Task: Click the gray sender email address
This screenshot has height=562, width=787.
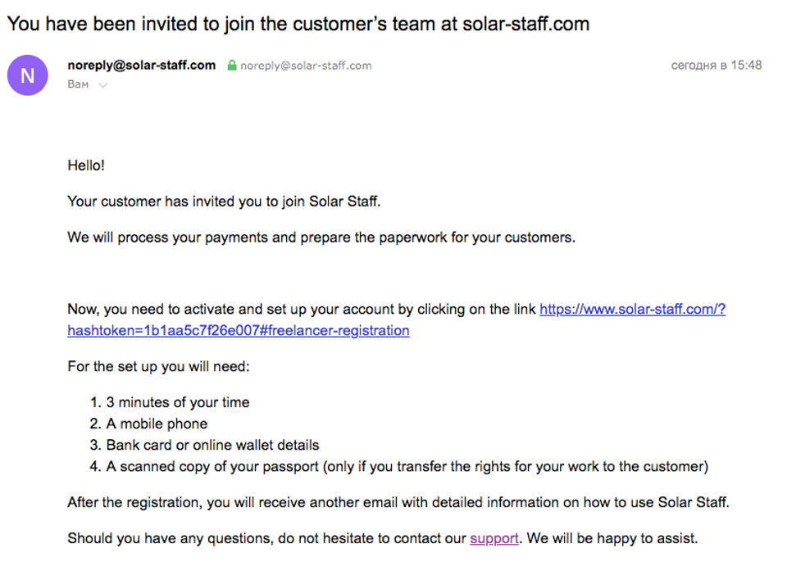Action: point(306,66)
